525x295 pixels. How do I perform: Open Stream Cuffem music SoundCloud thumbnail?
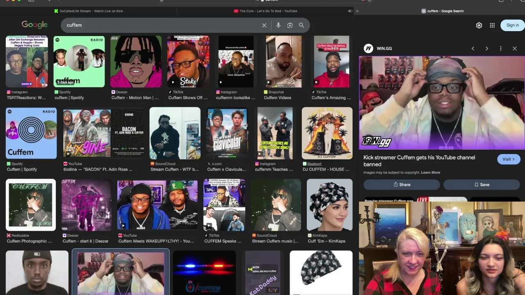(x=276, y=205)
